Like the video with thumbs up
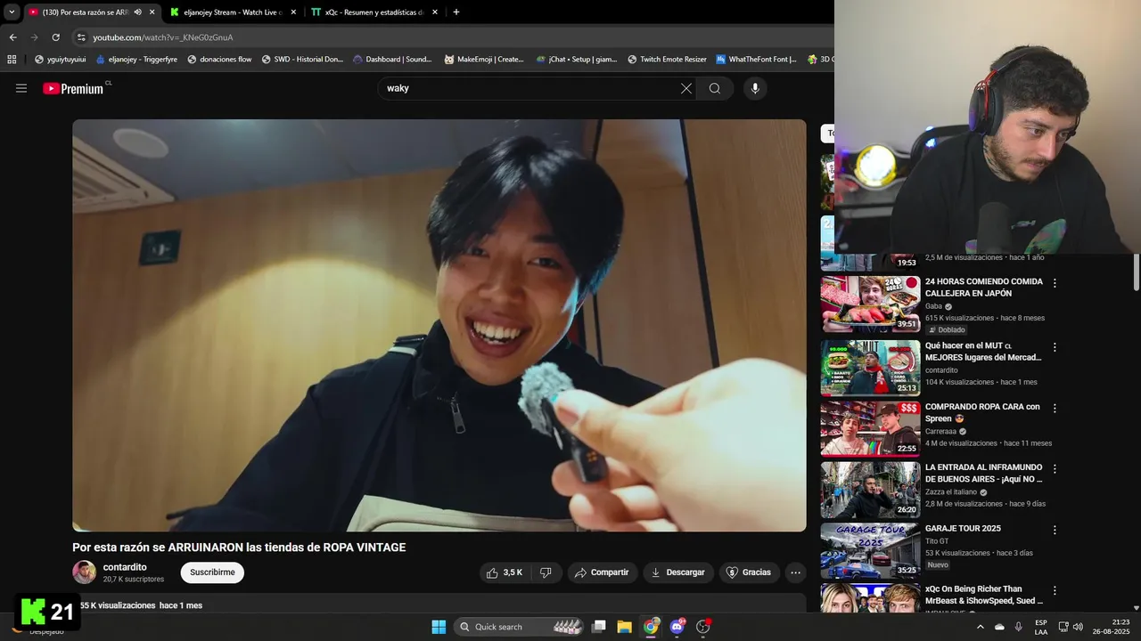1141x641 pixels. tap(505, 572)
